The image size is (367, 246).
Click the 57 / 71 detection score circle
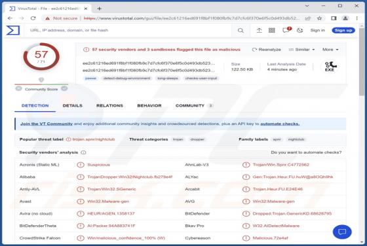(41, 57)
